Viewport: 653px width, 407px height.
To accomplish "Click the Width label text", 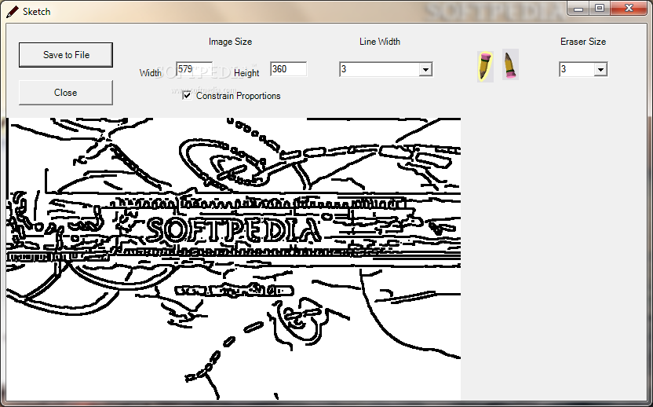I will point(151,73).
